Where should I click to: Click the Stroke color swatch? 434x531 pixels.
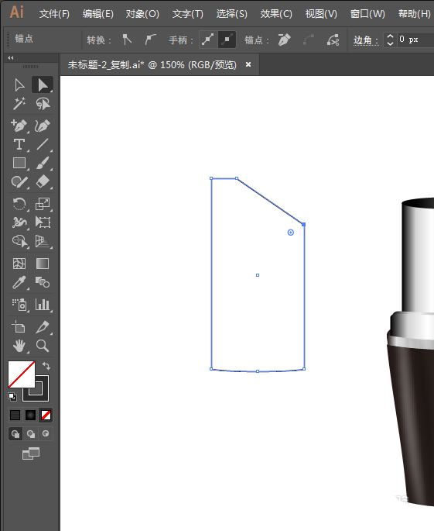click(x=41, y=395)
